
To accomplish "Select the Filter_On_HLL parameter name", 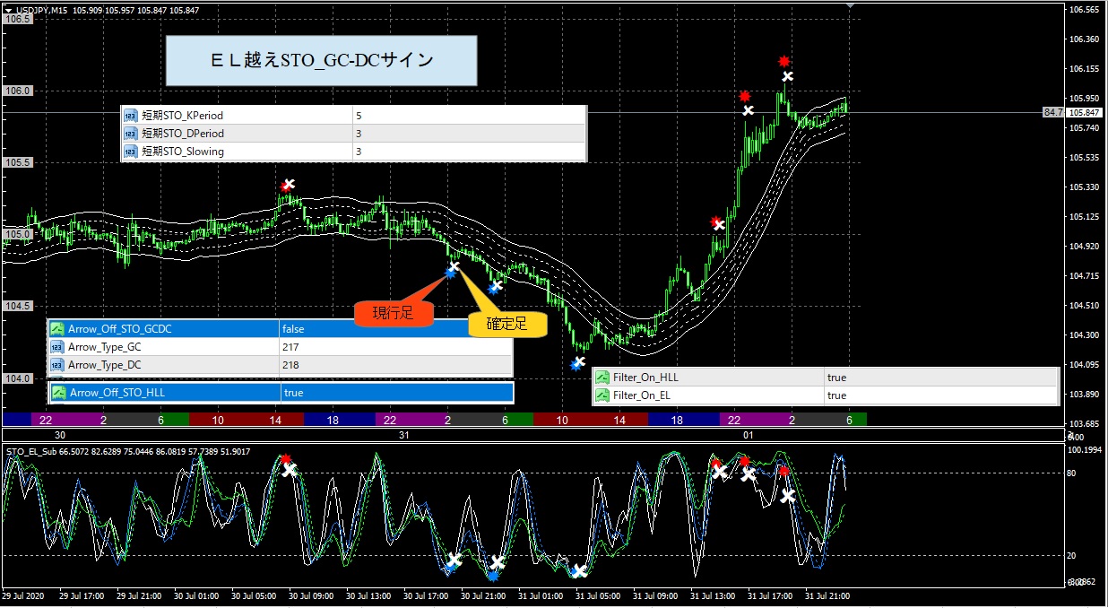I will click(646, 378).
